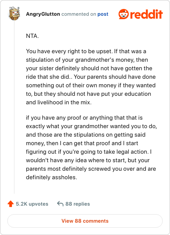Open the "88 replies" label
The width and height of the screenshot is (170, 235).
point(77,204)
